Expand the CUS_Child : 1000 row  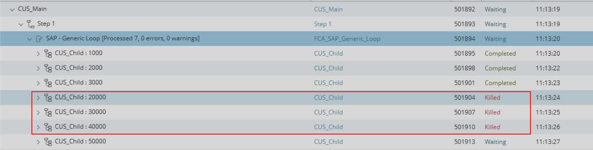pos(38,54)
